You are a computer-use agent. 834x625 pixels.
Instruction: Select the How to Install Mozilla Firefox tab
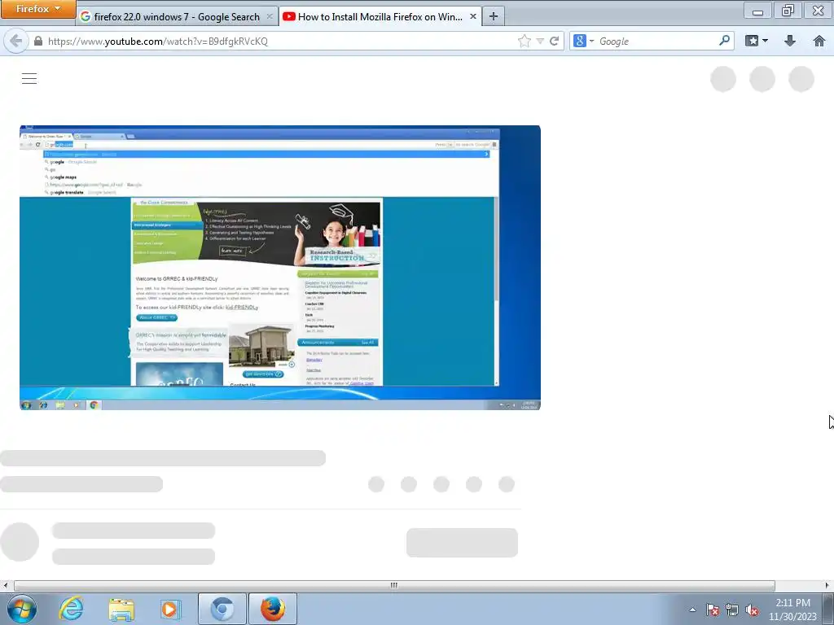click(x=380, y=16)
